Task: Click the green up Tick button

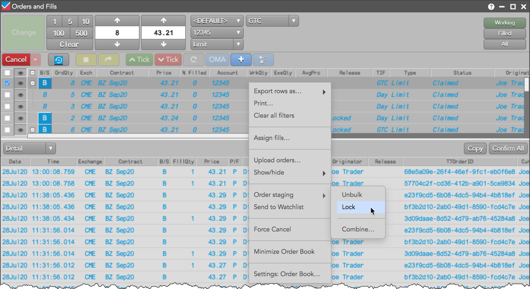Action: 139,60
